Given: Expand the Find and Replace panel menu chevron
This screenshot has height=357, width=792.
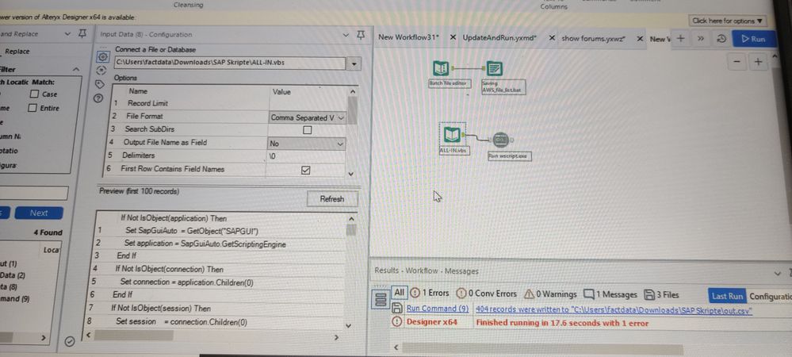Looking at the screenshot, I should coord(68,34).
